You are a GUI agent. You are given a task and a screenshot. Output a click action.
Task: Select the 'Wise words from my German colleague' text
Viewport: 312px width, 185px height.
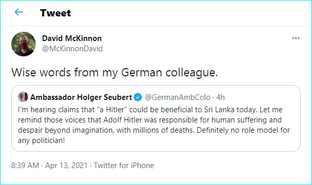(x=115, y=72)
